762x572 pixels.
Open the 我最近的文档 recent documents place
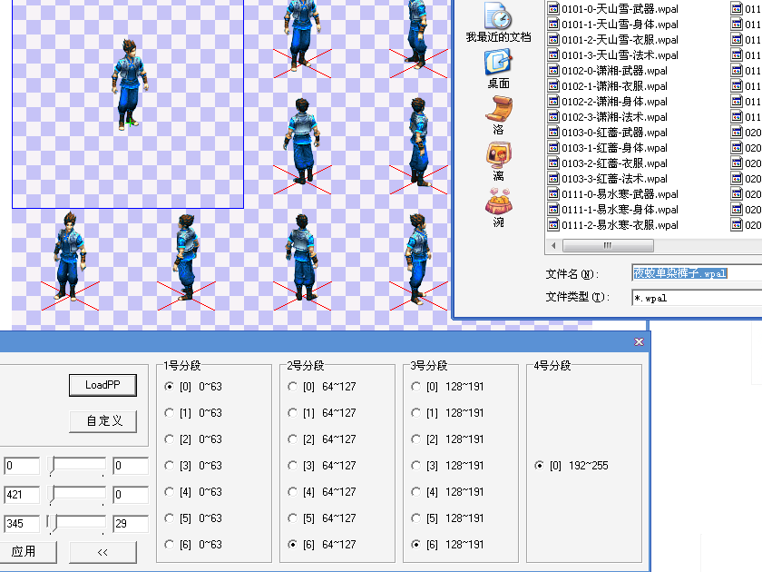(498, 23)
